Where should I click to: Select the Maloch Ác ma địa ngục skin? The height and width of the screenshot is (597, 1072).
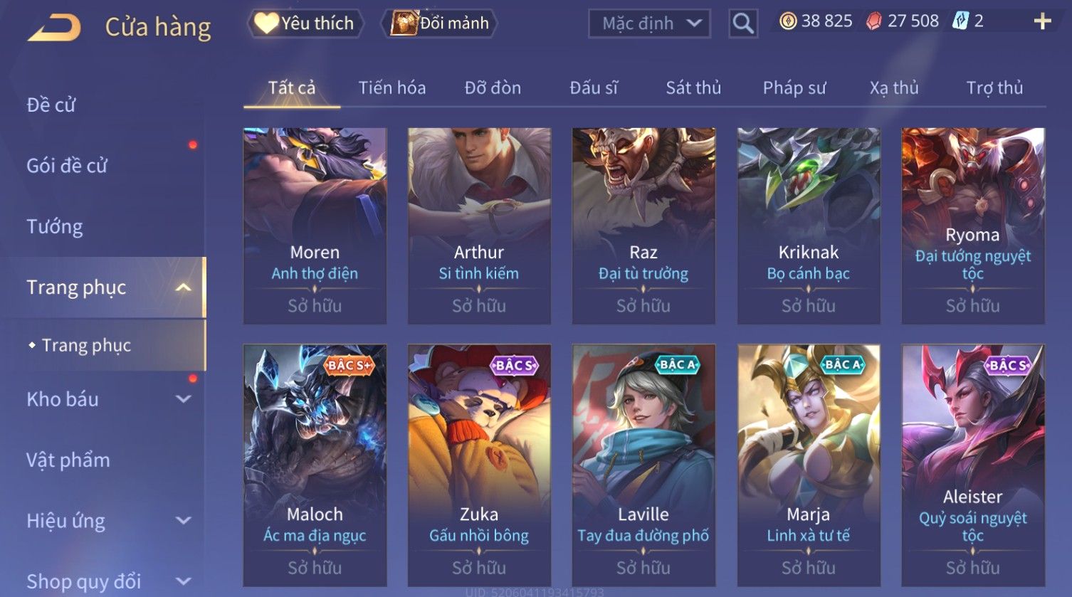pos(315,465)
